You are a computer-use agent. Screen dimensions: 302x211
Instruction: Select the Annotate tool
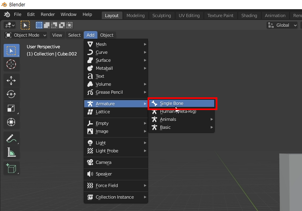tap(11, 138)
